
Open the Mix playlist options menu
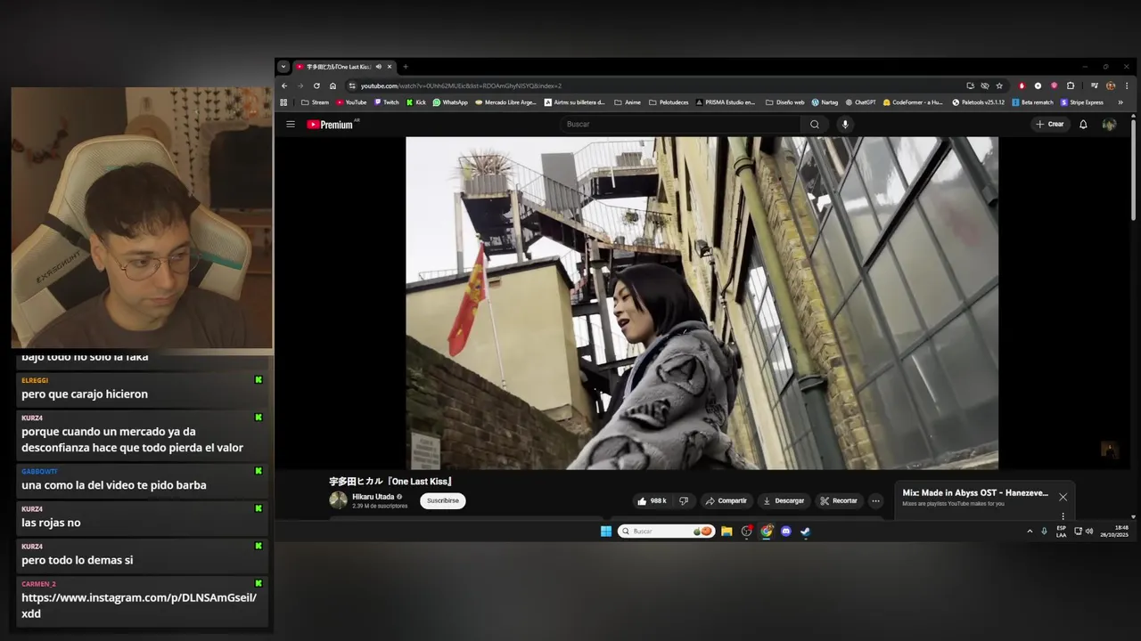[1063, 515]
